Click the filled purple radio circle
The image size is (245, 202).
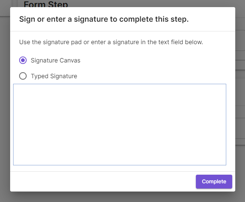point(23,60)
